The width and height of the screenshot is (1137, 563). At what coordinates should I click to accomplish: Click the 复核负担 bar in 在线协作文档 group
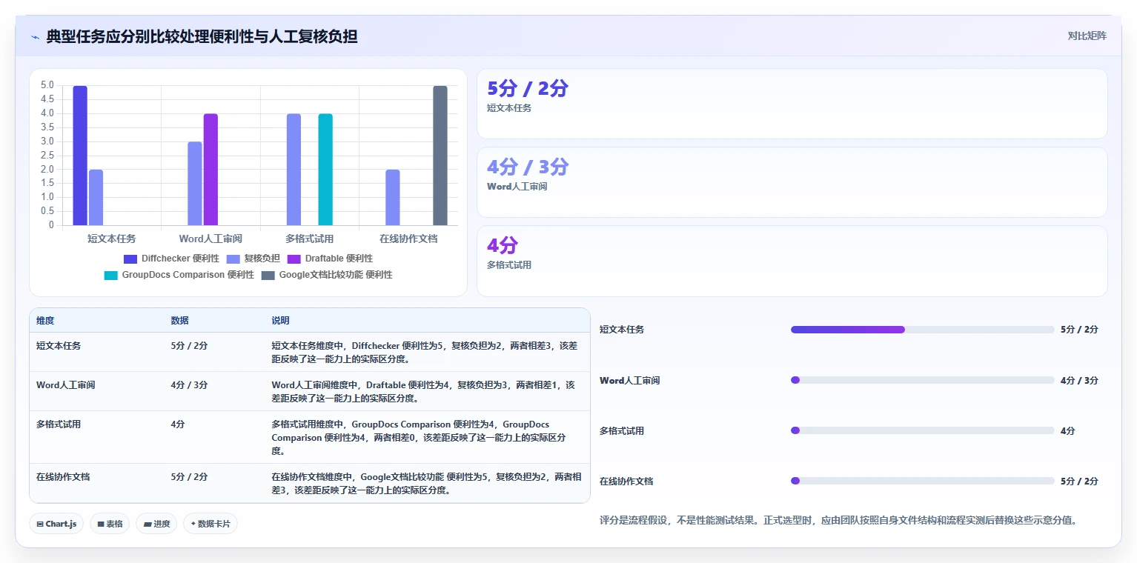click(393, 197)
